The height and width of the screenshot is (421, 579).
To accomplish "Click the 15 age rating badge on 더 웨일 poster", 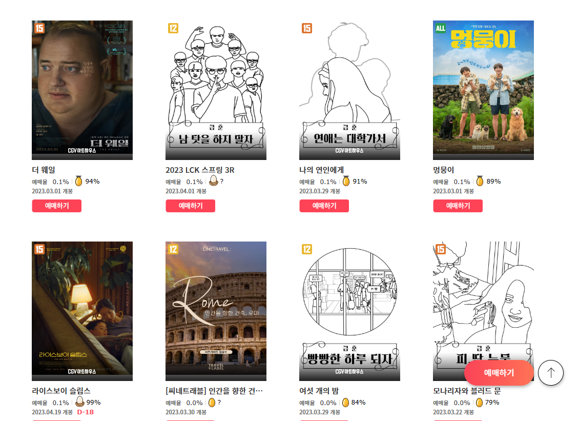I will (x=39, y=28).
